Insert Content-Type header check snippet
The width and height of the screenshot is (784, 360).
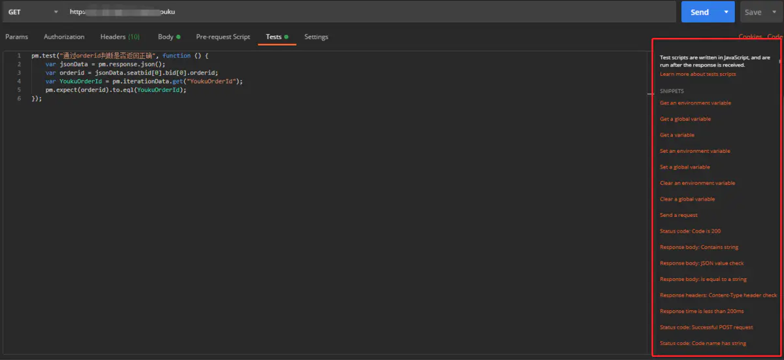pos(719,295)
